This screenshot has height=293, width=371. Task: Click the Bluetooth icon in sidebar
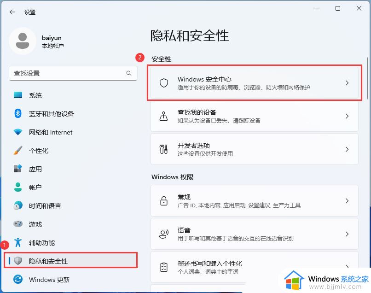click(x=18, y=113)
